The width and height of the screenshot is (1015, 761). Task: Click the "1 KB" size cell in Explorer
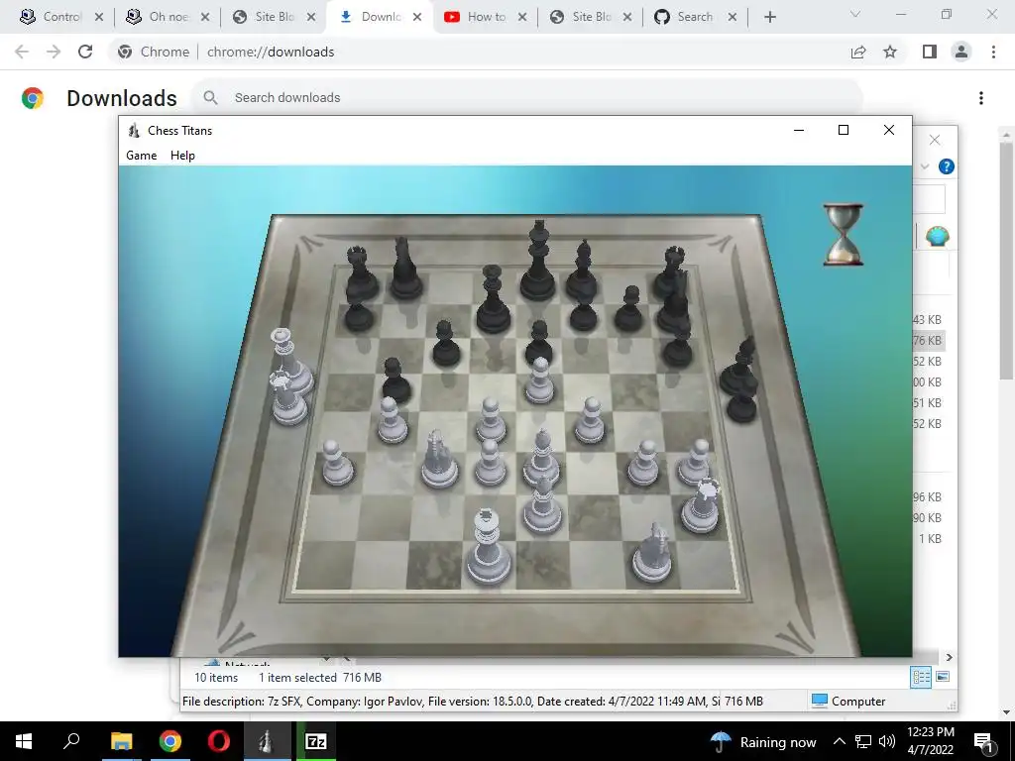click(x=930, y=538)
